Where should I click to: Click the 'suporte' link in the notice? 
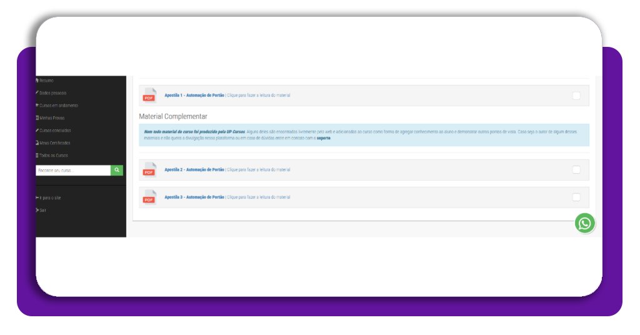(x=323, y=138)
